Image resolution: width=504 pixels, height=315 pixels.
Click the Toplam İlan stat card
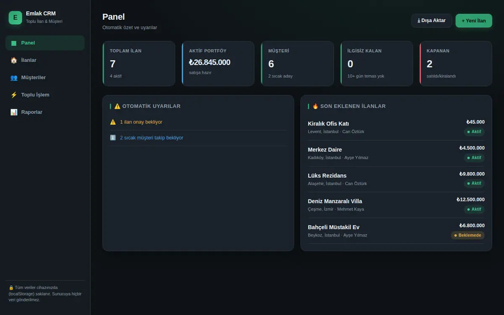click(x=139, y=63)
